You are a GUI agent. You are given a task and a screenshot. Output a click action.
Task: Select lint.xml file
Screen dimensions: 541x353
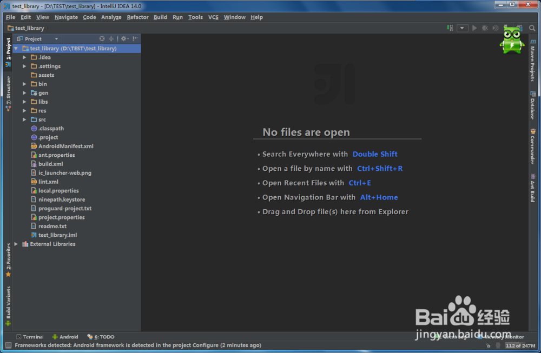pos(44,182)
